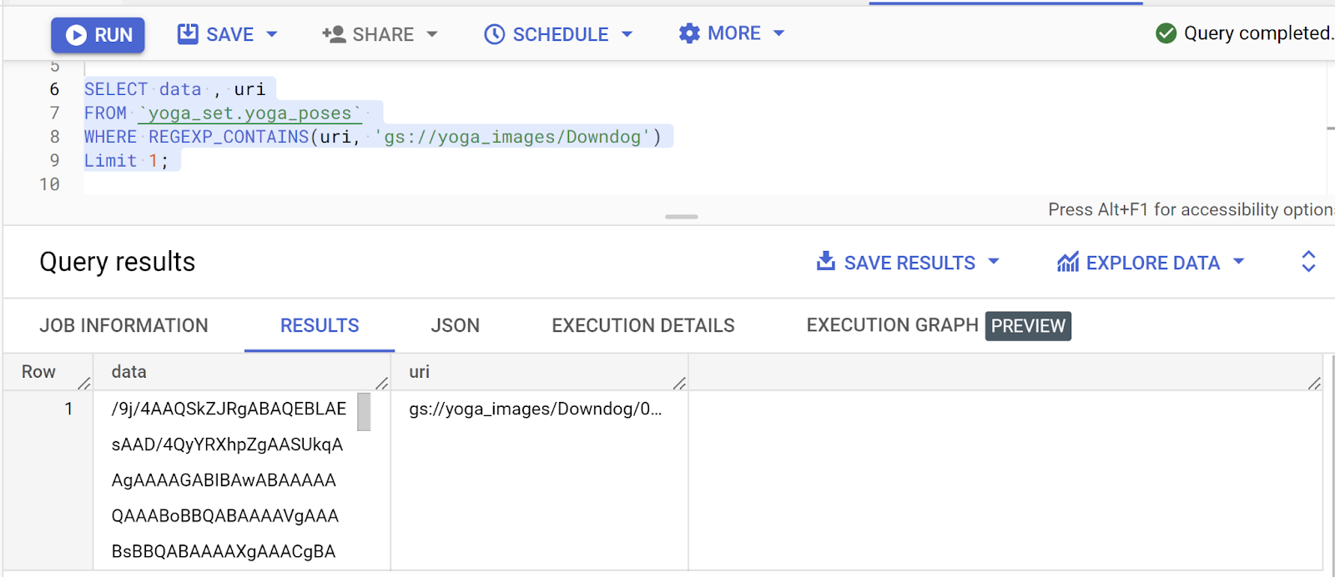Expand the Schedule dropdown arrow

(x=627, y=34)
